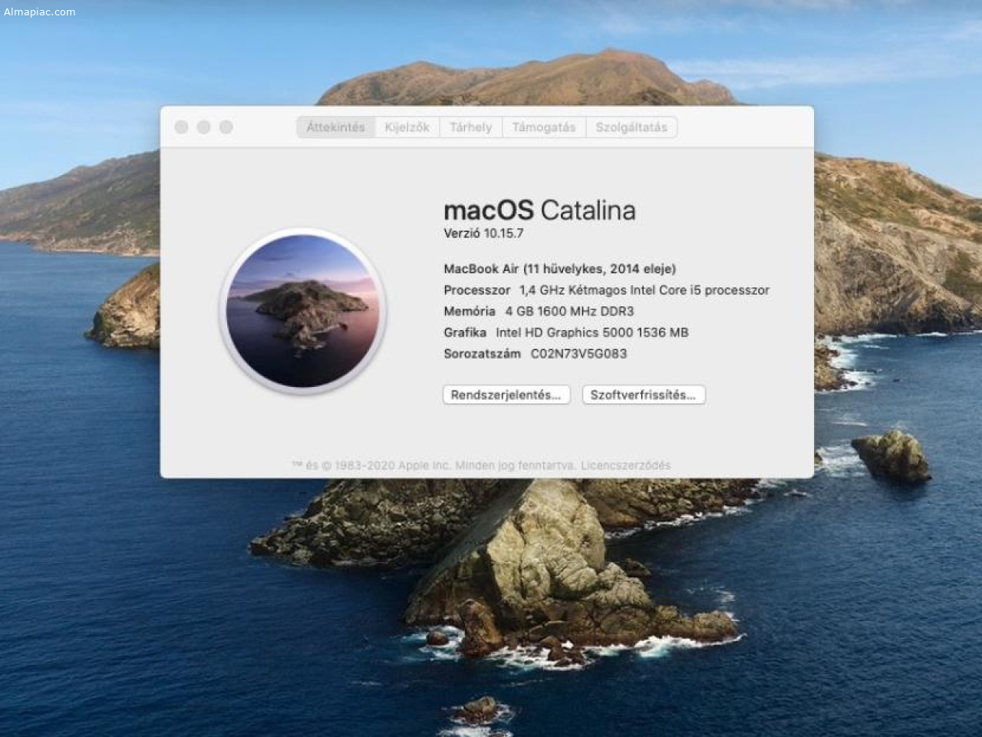Close the About This Mac window
The image size is (982, 737).
point(182,127)
